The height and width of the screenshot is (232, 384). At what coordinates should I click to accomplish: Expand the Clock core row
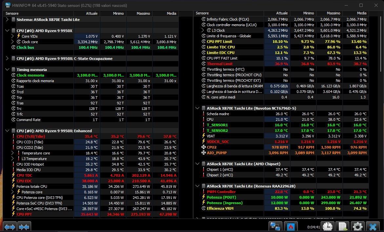click(x=12, y=42)
